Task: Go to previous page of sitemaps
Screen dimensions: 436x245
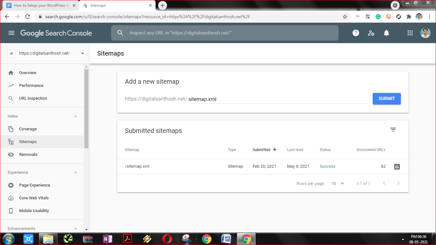Action: (384, 183)
